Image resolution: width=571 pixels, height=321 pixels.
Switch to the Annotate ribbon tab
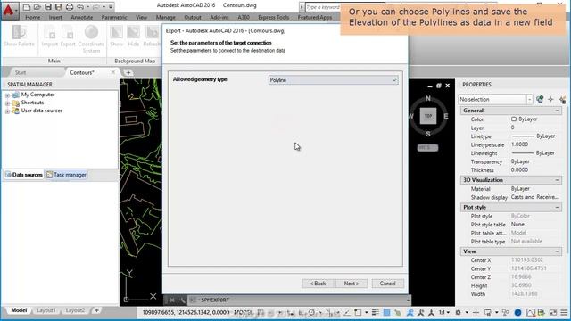pos(81,17)
